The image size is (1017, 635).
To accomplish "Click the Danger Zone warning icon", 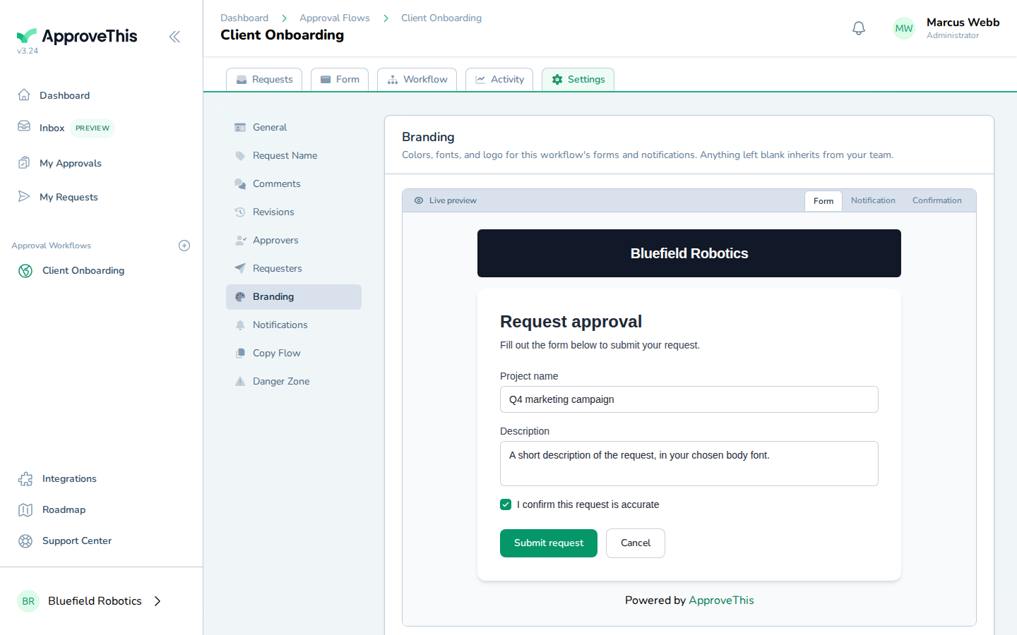I will [x=240, y=382].
